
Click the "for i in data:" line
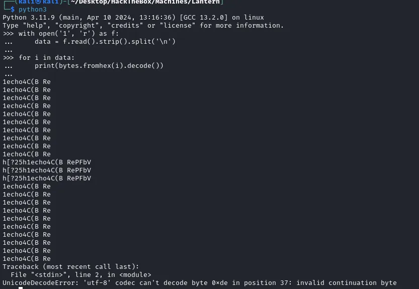click(x=46, y=58)
